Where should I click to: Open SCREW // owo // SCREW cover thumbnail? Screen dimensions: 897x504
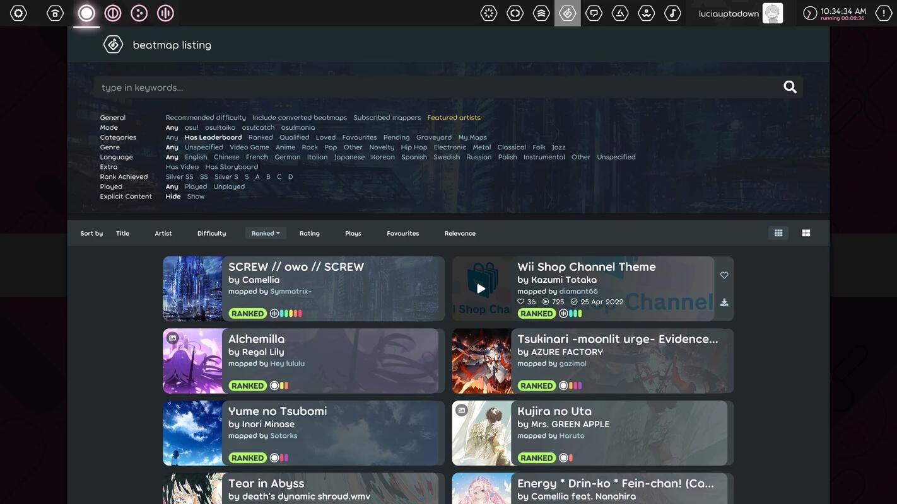click(x=192, y=289)
